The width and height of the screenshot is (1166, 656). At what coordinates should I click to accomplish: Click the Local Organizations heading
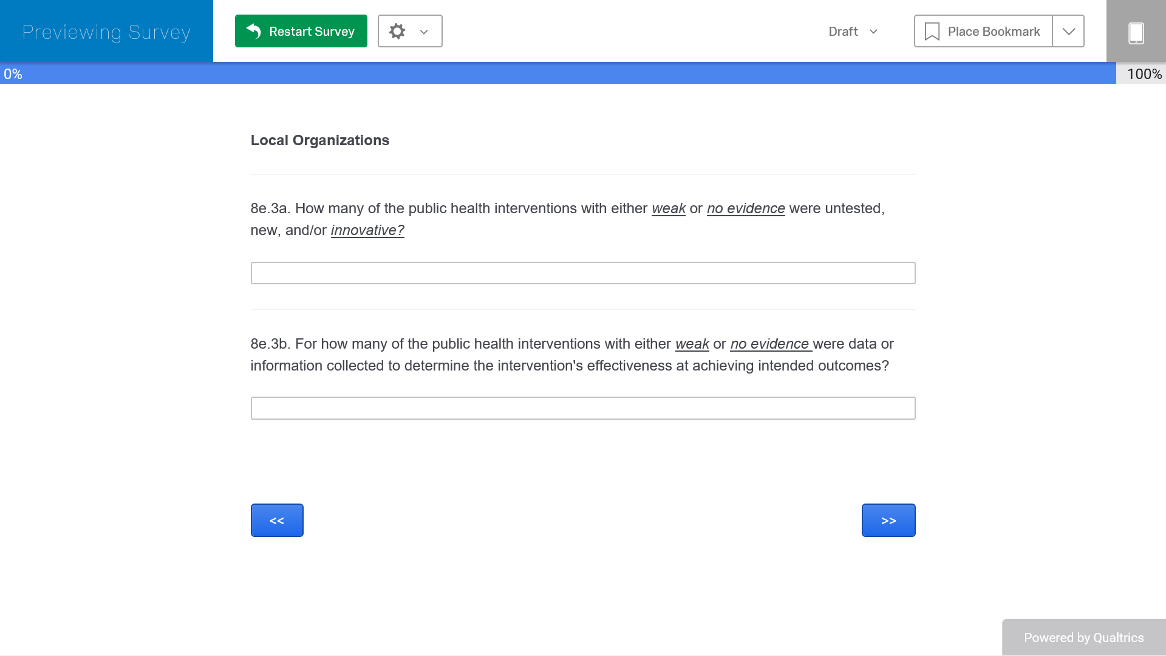point(320,140)
